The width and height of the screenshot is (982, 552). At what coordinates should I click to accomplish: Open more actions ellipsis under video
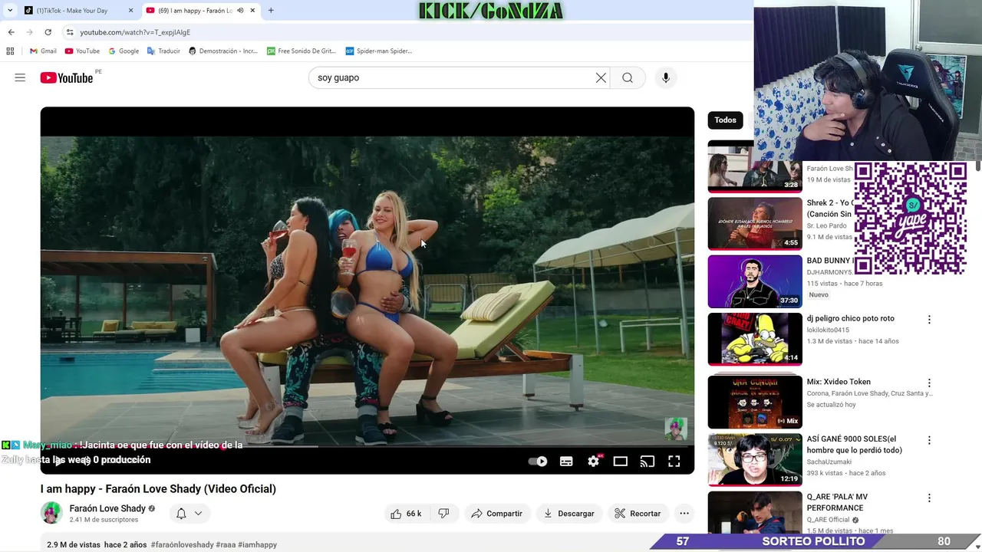(x=684, y=514)
